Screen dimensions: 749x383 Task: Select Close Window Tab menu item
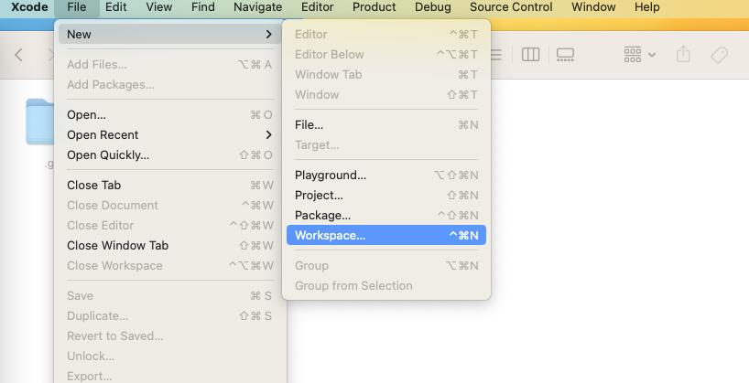pos(169,246)
